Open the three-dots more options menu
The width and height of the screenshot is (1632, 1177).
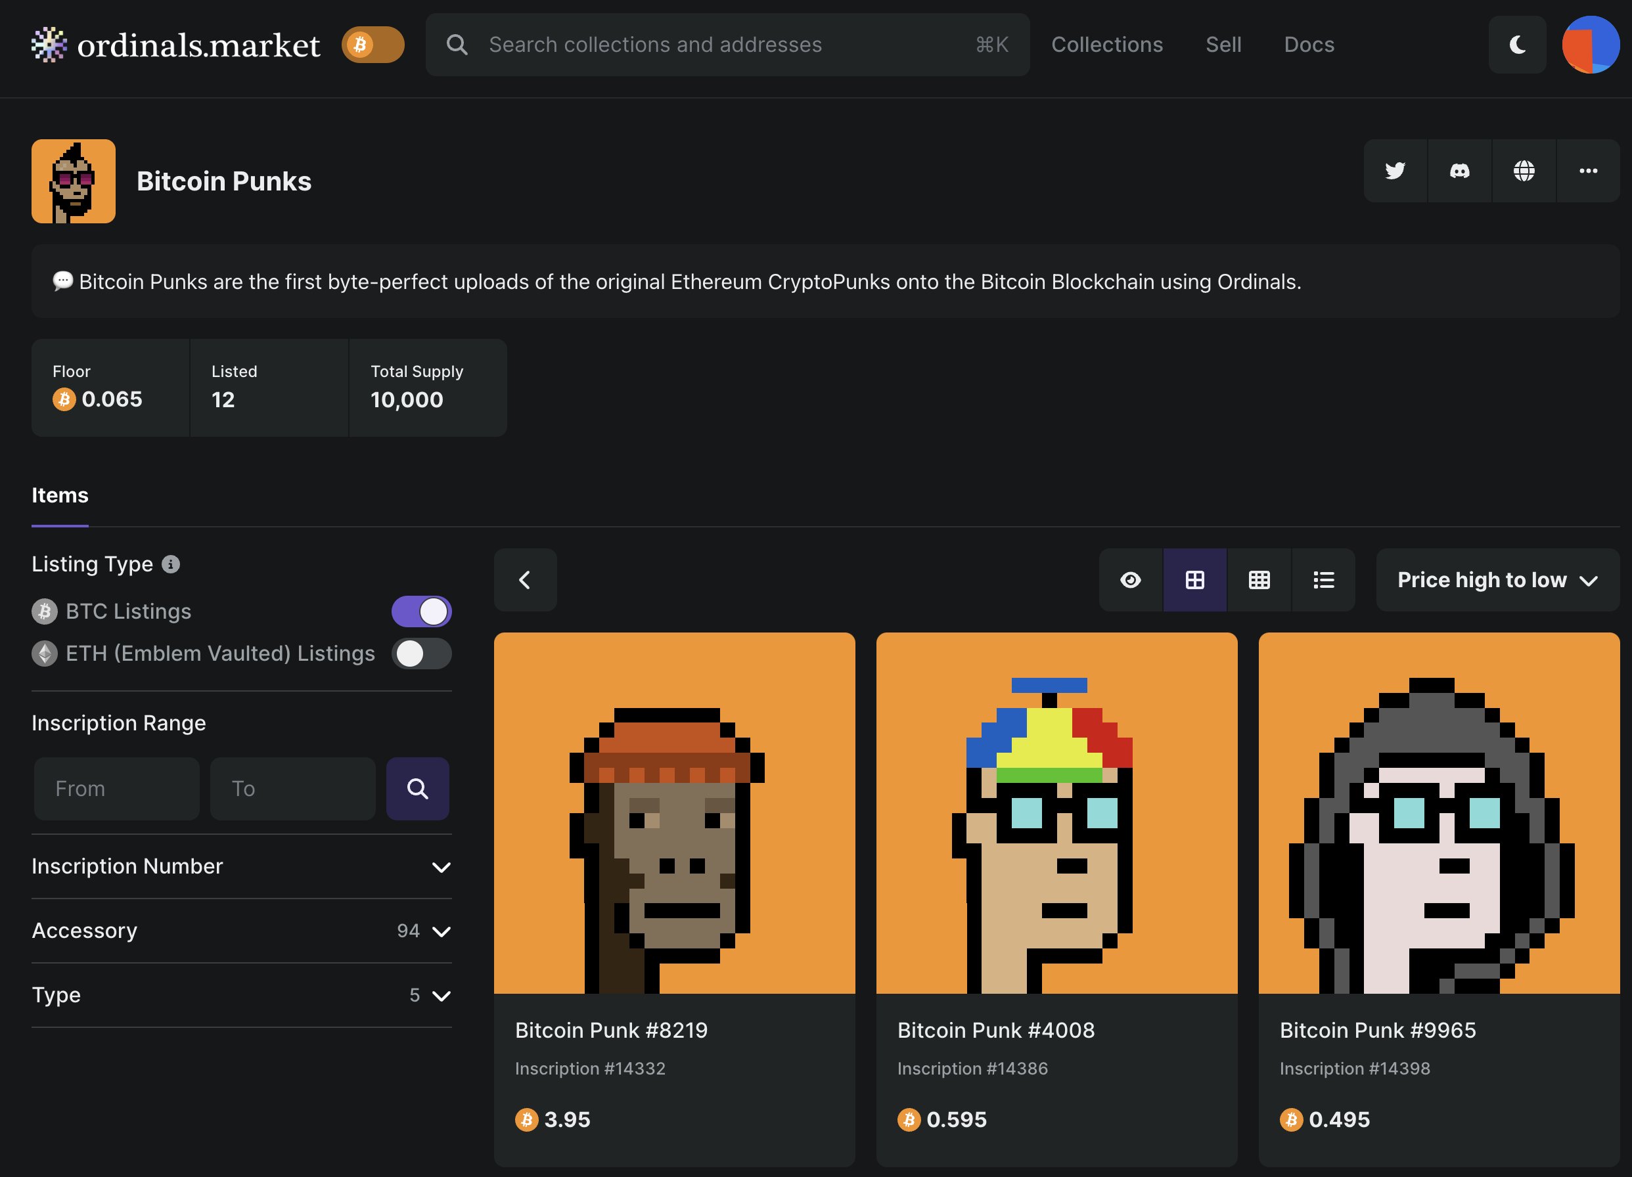tap(1588, 171)
